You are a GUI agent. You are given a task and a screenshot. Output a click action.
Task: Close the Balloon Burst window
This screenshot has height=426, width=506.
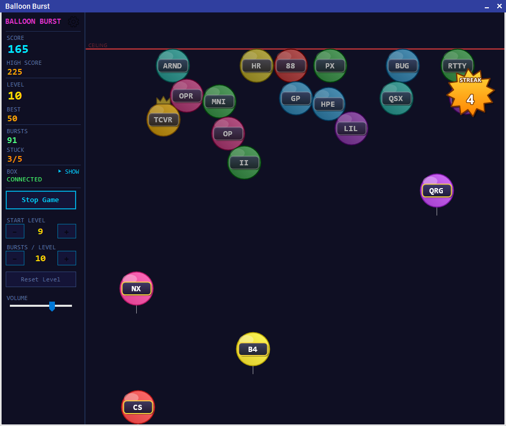click(499, 6)
